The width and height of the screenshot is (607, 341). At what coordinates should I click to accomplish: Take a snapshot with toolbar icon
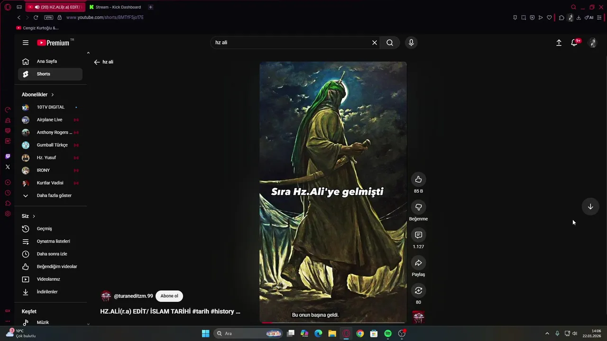[x=524, y=18]
